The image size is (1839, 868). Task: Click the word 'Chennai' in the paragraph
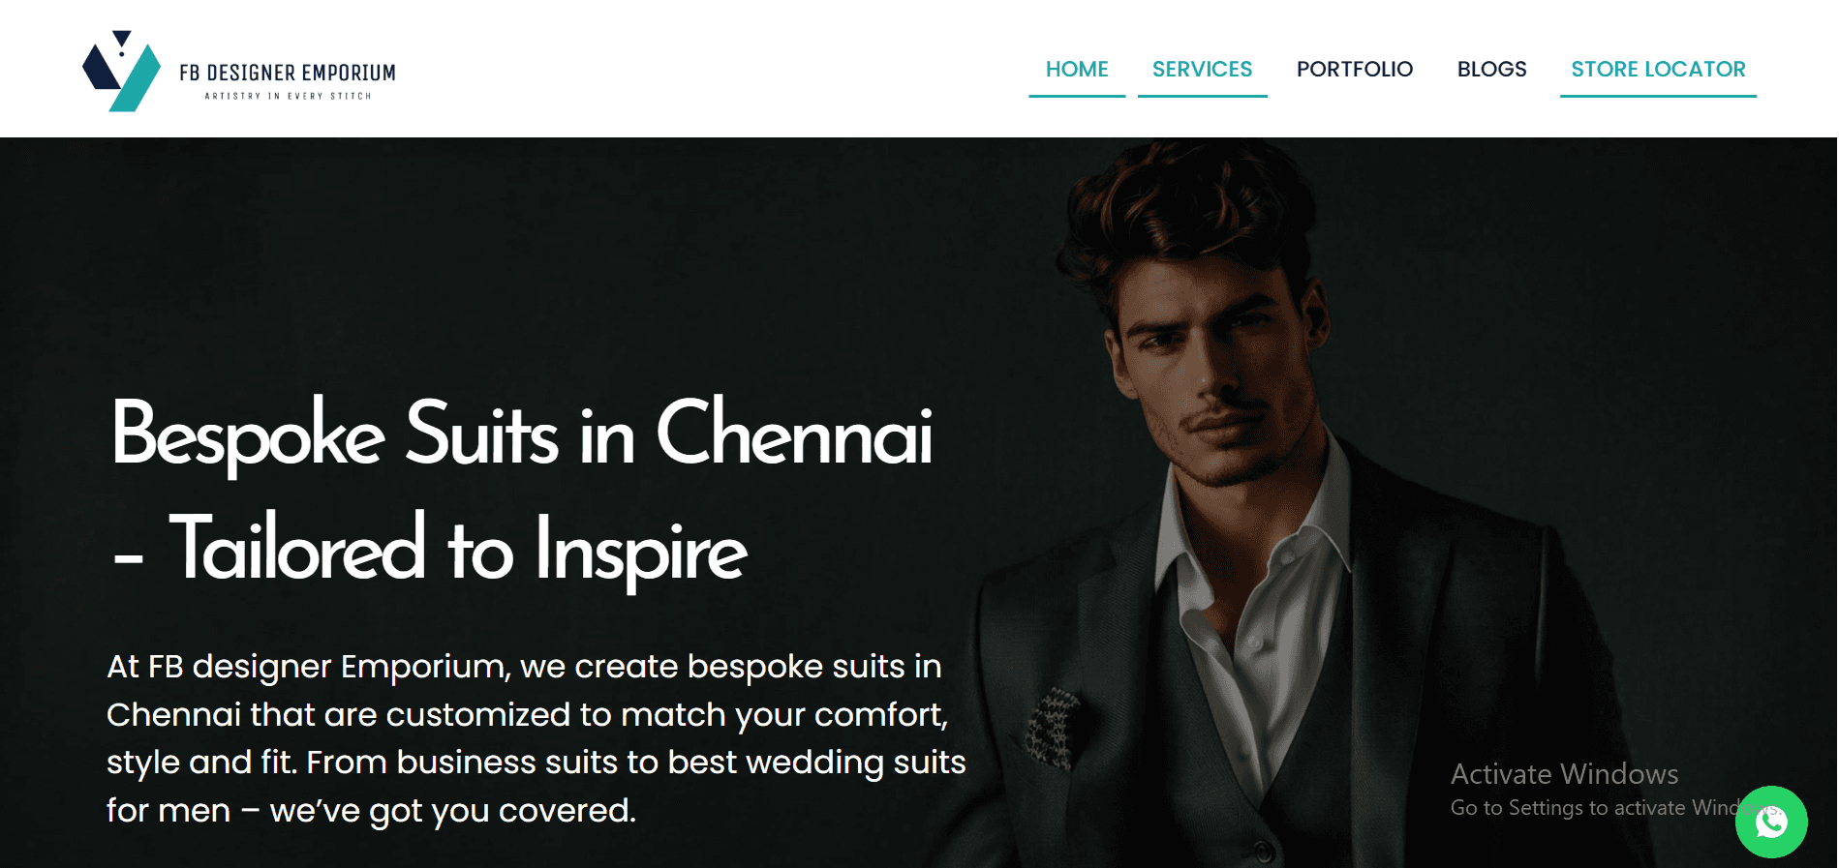coord(173,715)
